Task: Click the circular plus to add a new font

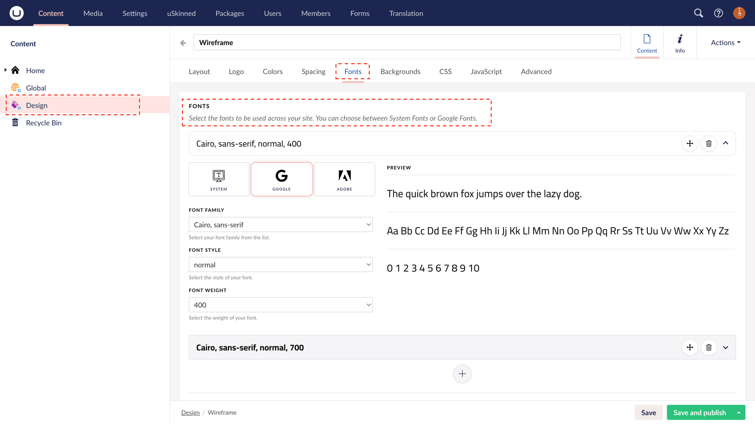Action: [x=462, y=373]
